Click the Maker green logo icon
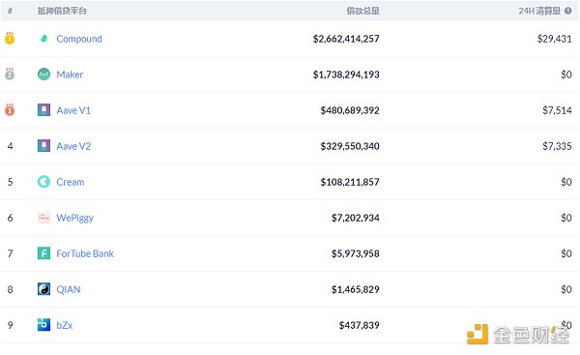Screen dimensions: 580x355 [44, 74]
